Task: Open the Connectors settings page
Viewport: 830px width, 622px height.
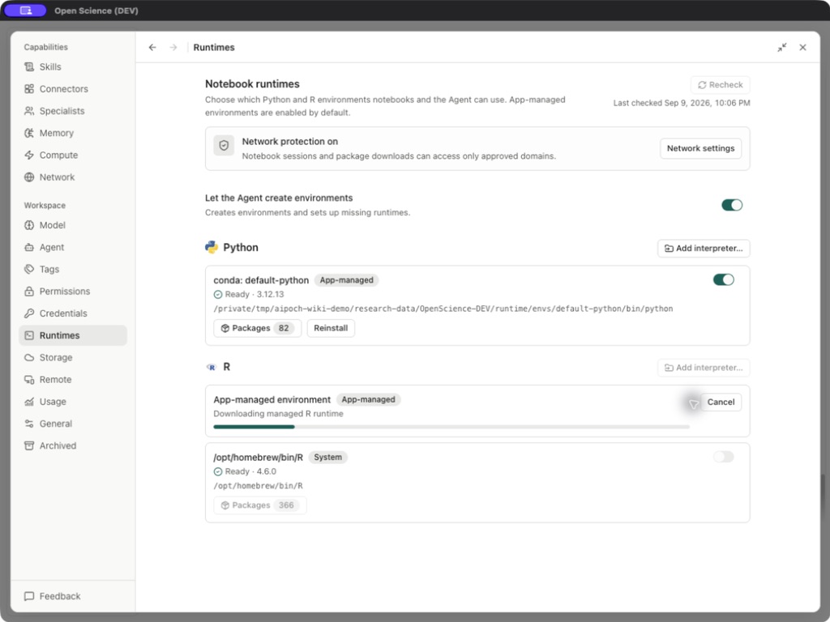Action: pyautogui.click(x=73, y=89)
